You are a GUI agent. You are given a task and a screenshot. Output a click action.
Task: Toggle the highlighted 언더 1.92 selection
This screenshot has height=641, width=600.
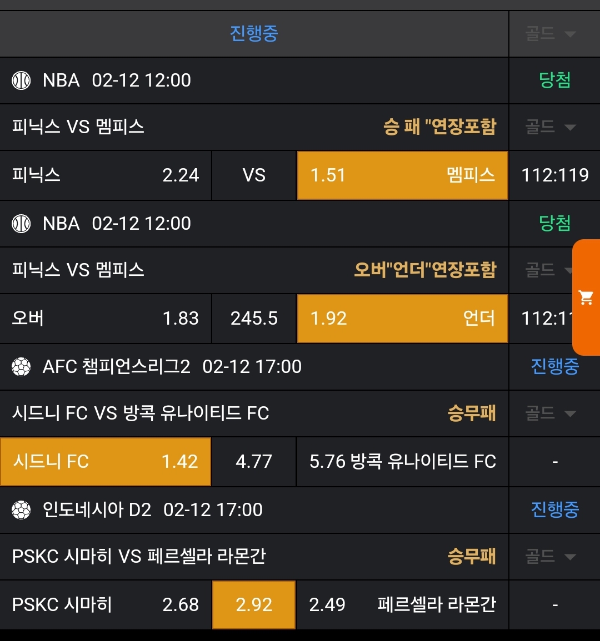[x=402, y=319]
